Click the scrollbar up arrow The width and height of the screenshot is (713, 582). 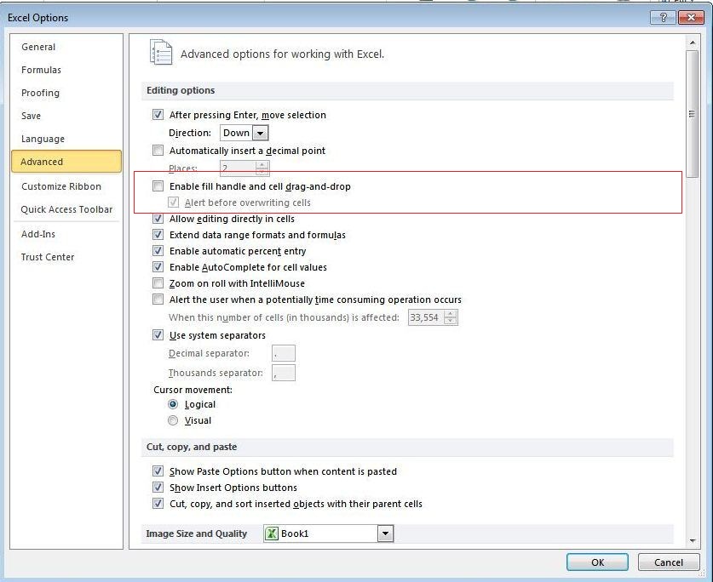[693, 43]
